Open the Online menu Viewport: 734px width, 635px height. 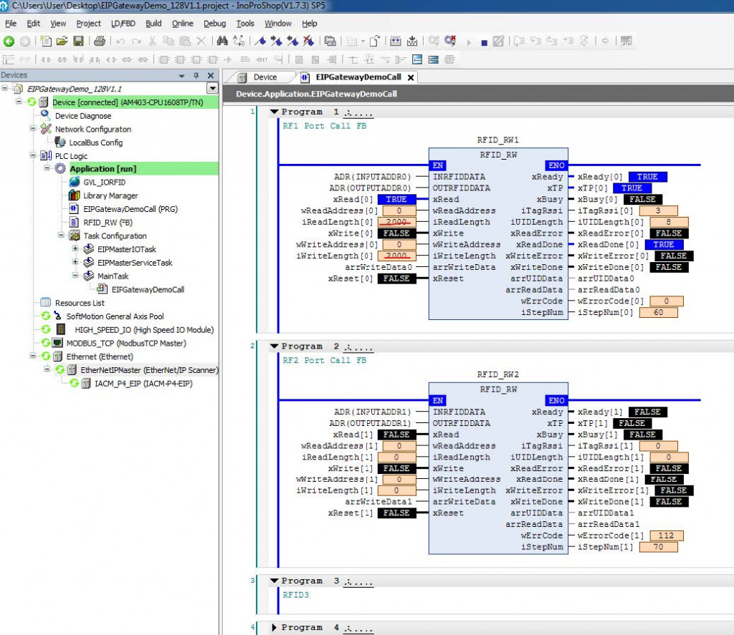(x=182, y=24)
